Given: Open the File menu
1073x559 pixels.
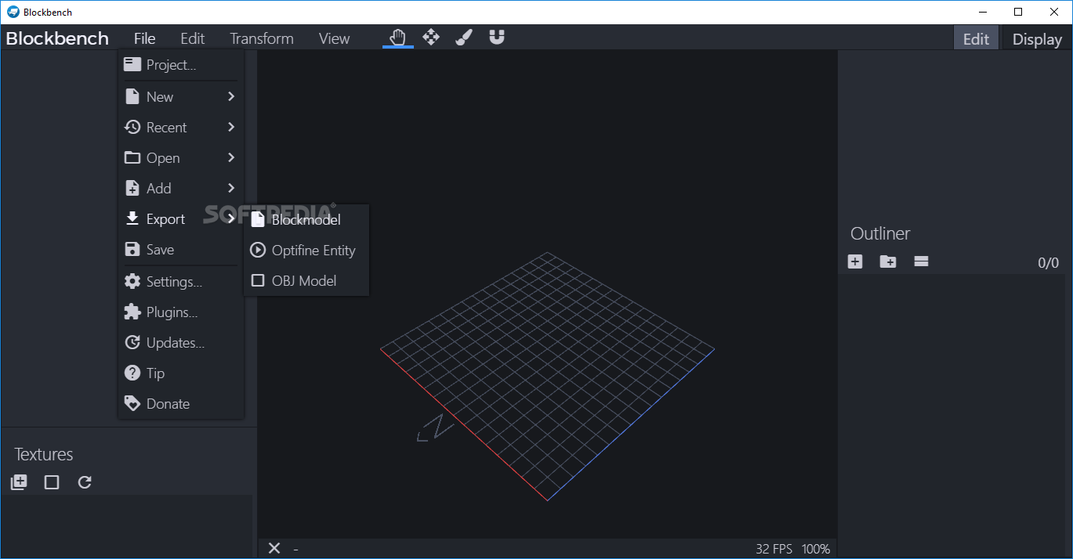Looking at the screenshot, I should tap(144, 38).
